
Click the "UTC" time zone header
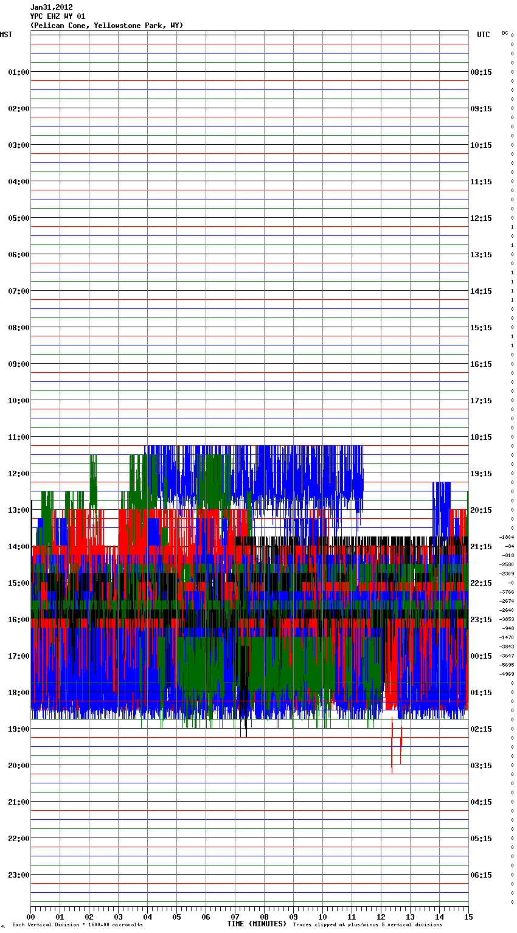[483, 35]
